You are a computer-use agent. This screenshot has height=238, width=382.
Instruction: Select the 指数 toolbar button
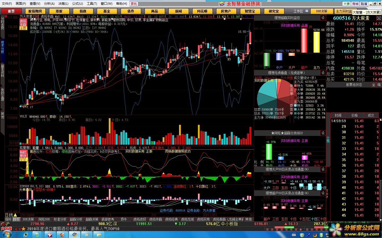(x=83, y=11)
